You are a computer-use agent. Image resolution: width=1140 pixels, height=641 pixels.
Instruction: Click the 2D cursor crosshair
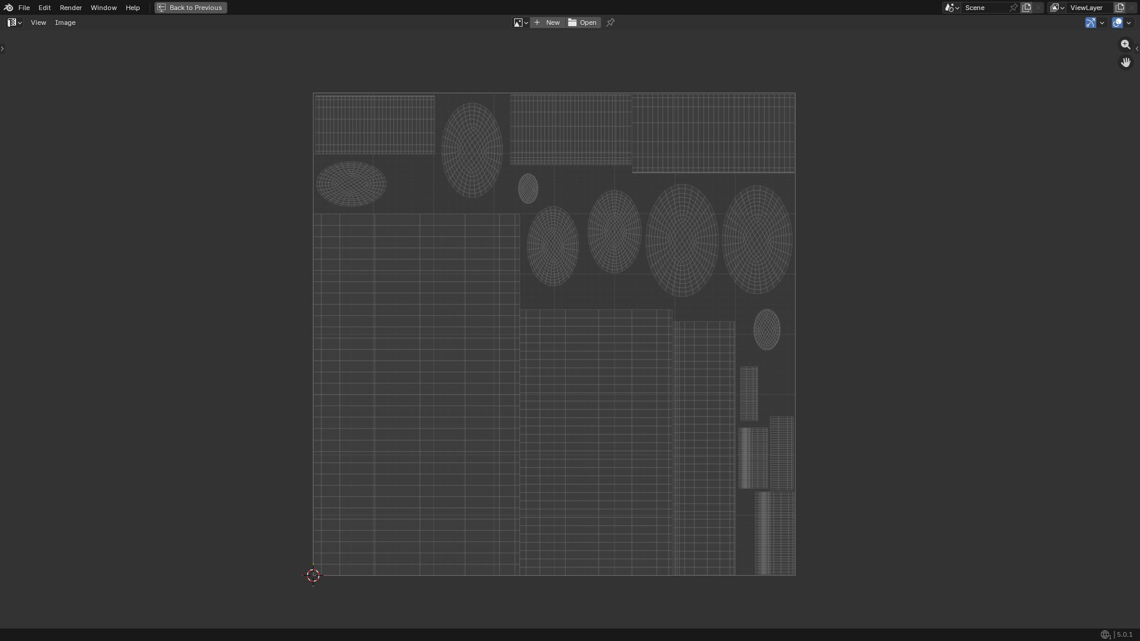pyautogui.click(x=313, y=575)
